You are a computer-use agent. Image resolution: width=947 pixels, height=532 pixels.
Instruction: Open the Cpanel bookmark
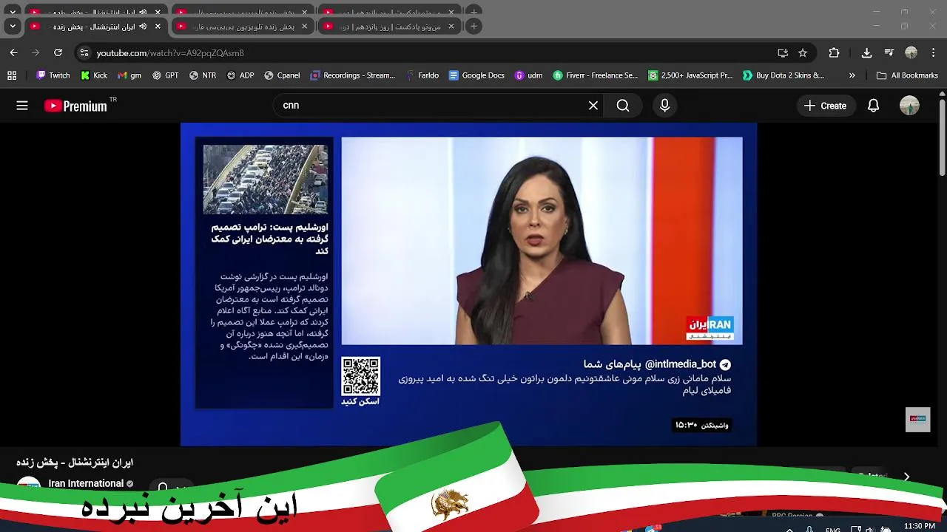point(282,75)
